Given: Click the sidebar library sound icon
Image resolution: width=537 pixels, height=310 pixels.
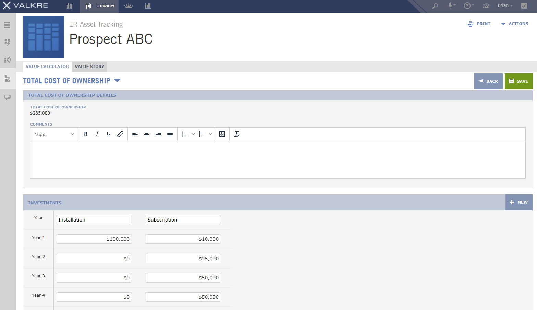Looking at the screenshot, I should coord(7,60).
